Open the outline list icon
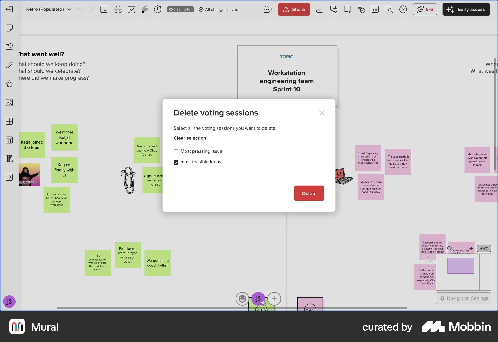 click(375, 9)
